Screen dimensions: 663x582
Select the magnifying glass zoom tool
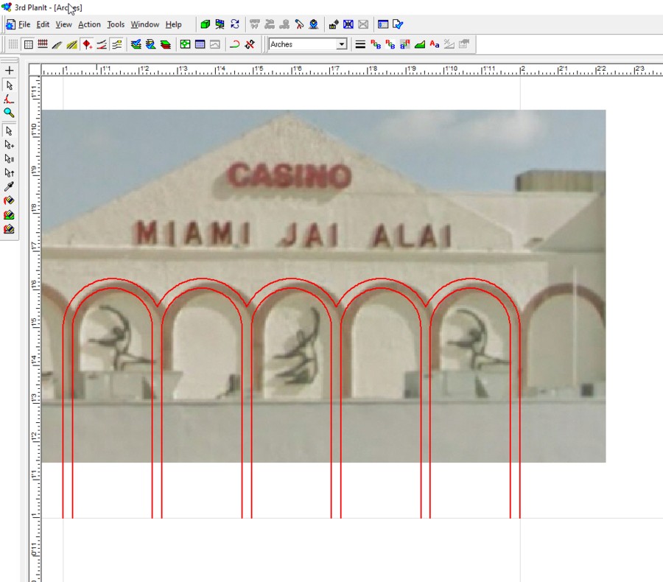point(10,113)
